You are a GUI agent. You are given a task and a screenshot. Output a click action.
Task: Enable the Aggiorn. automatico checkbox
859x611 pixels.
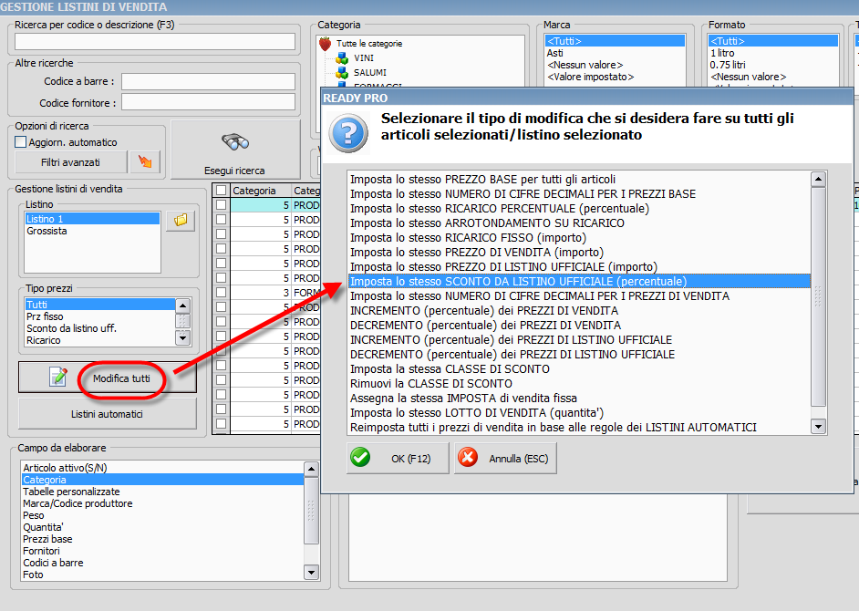pyautogui.click(x=20, y=142)
